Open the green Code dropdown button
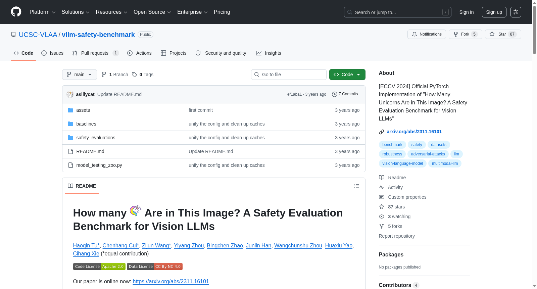The height and width of the screenshot is (289, 537). [347, 75]
